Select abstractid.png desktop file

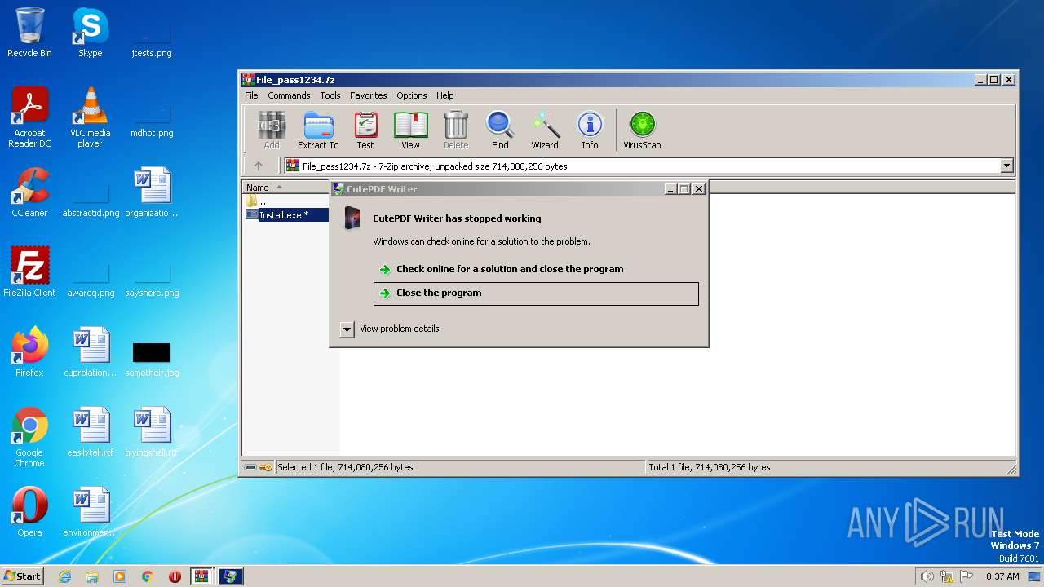tap(91, 199)
